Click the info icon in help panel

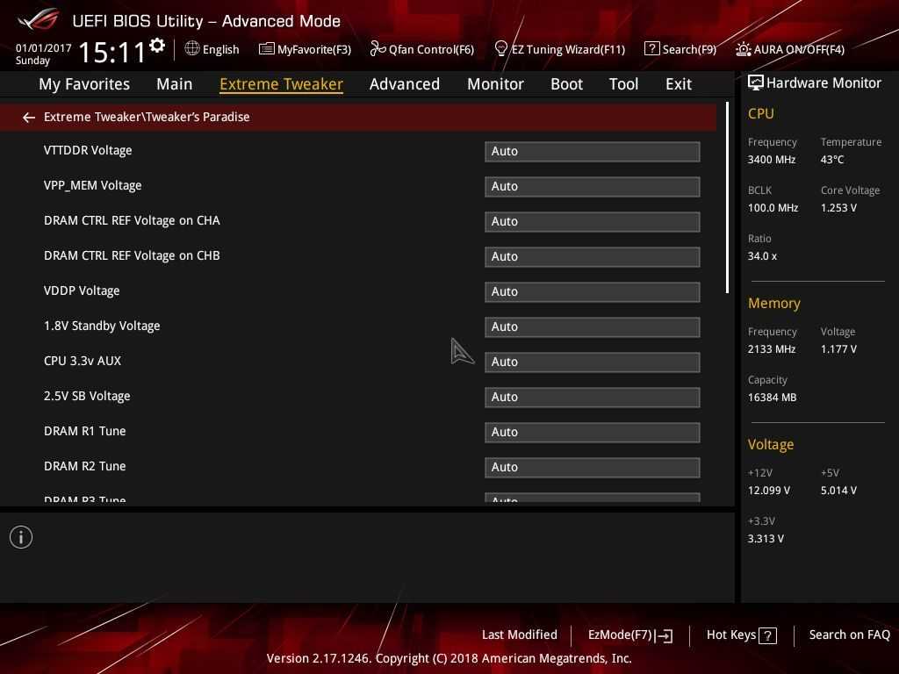(x=21, y=537)
